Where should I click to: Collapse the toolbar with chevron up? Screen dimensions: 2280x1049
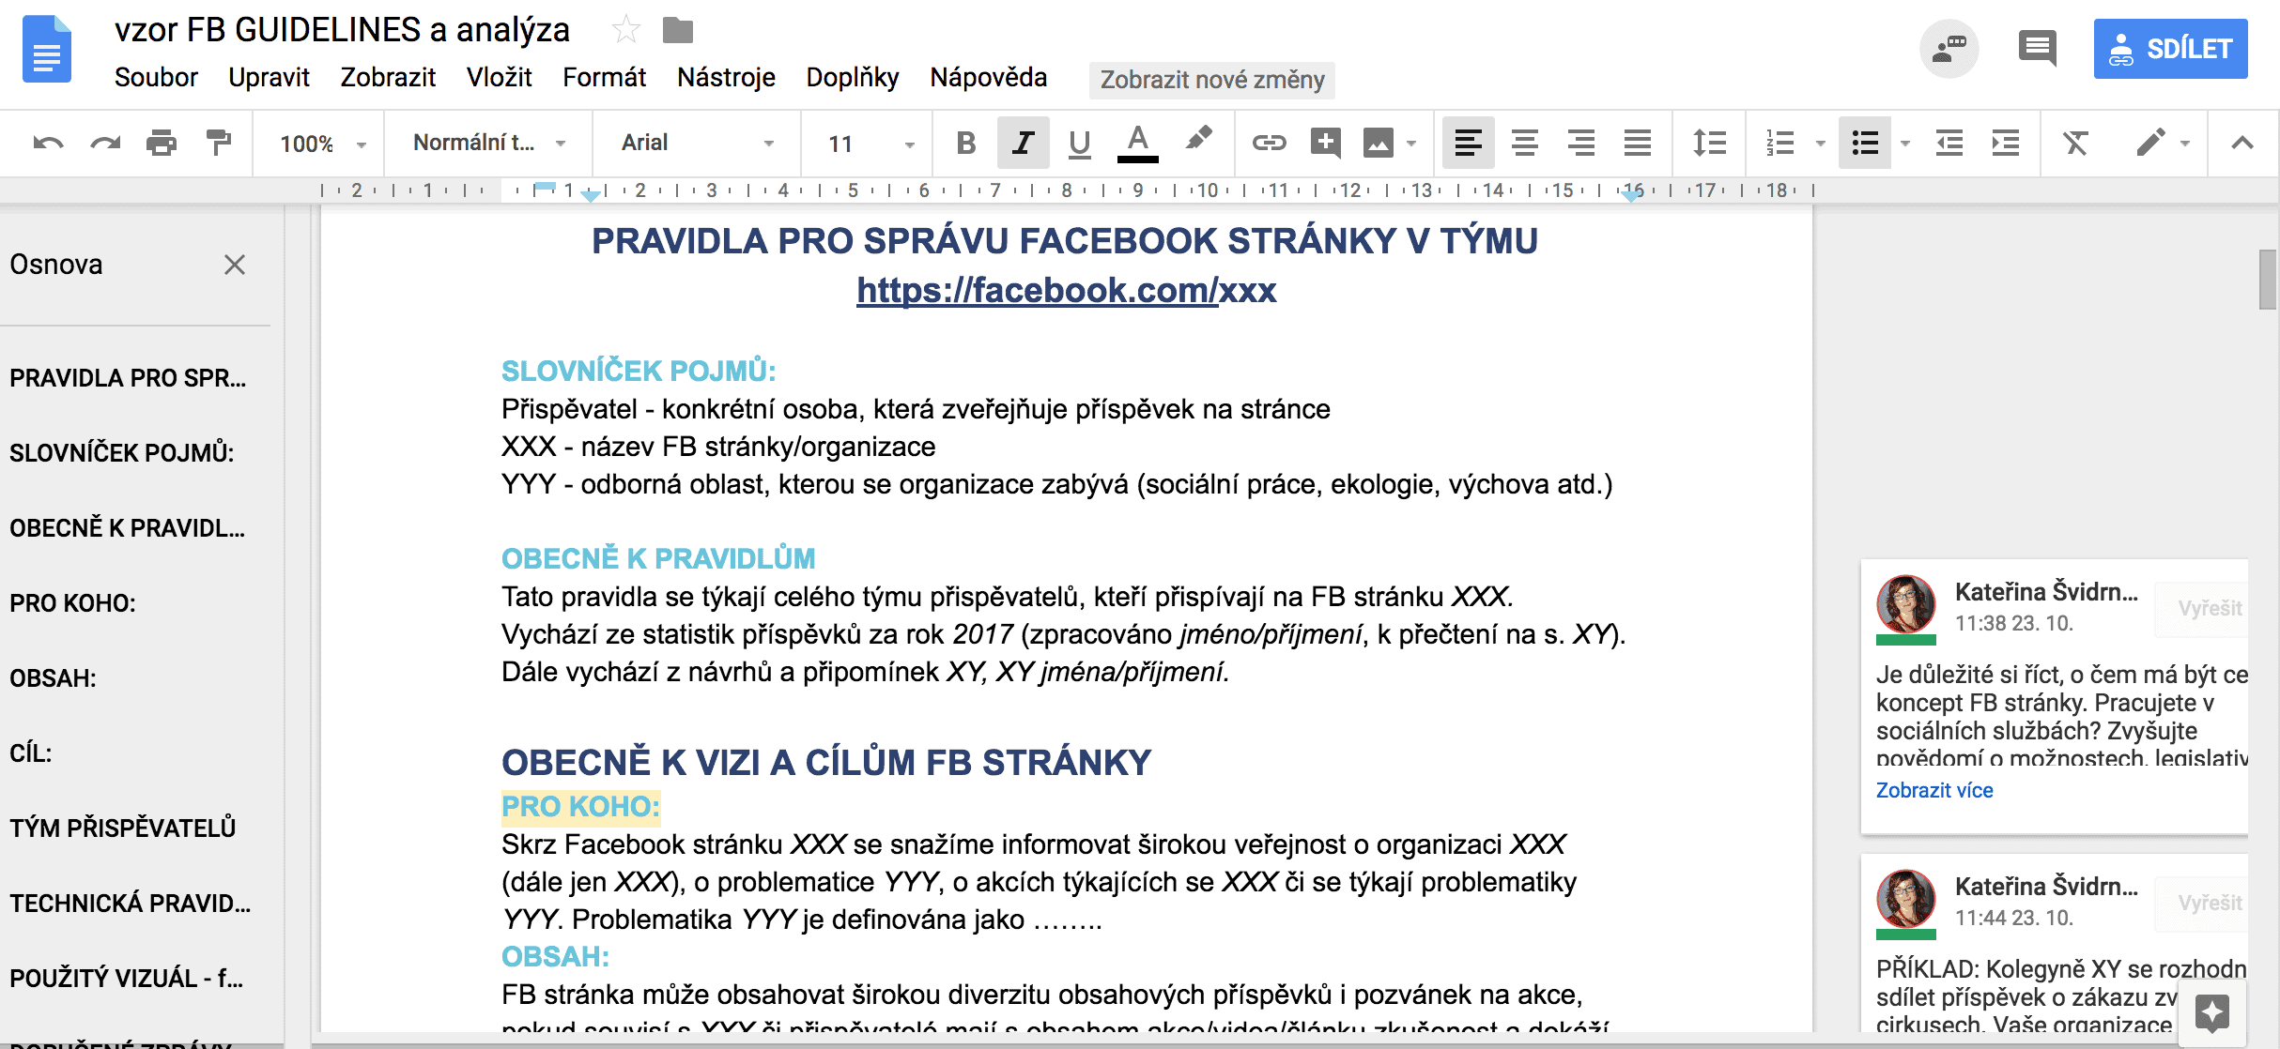point(2242,143)
